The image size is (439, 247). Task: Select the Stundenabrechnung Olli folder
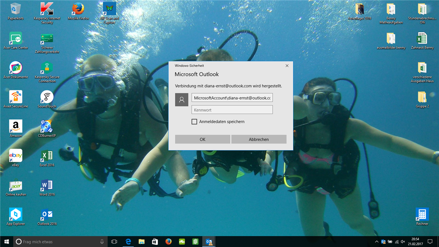pos(422,13)
